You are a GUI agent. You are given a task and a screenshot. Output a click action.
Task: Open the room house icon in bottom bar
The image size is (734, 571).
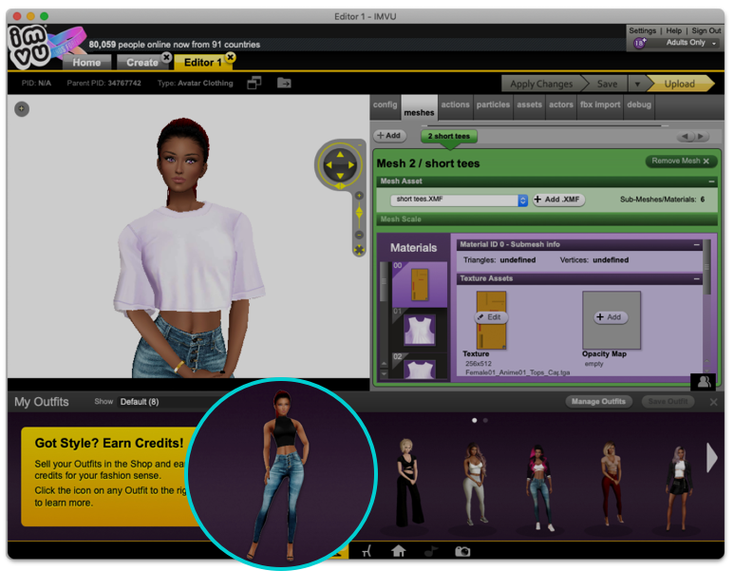pyautogui.click(x=399, y=551)
